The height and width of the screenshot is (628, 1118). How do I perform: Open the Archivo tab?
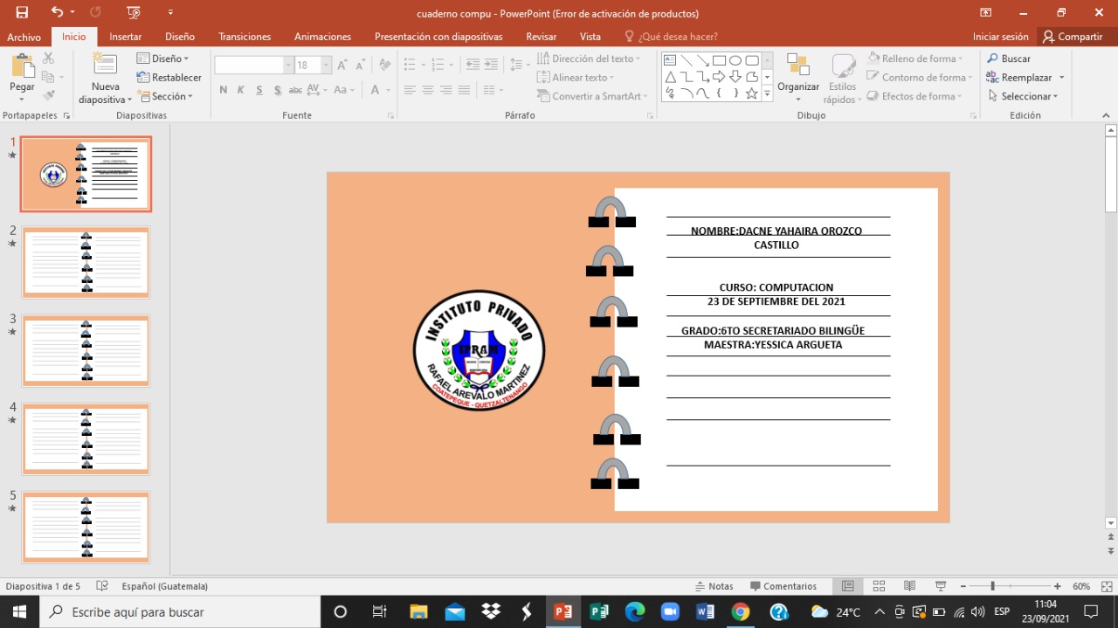pos(24,37)
